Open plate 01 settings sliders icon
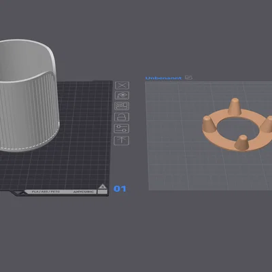 [x=122, y=129]
